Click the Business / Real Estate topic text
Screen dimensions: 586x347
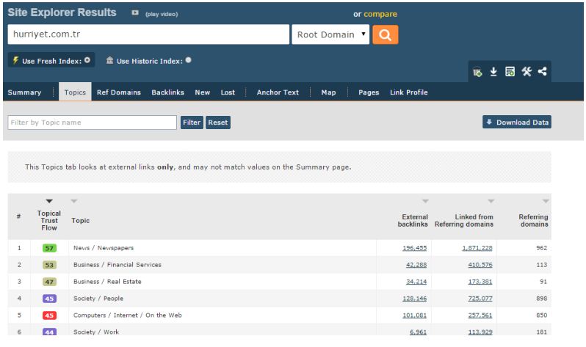tap(107, 282)
